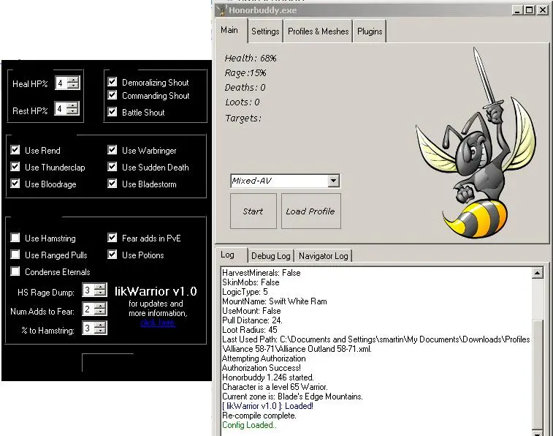Toggle Use Sudden Death checkbox
The height and width of the screenshot is (436, 553).
(x=112, y=167)
